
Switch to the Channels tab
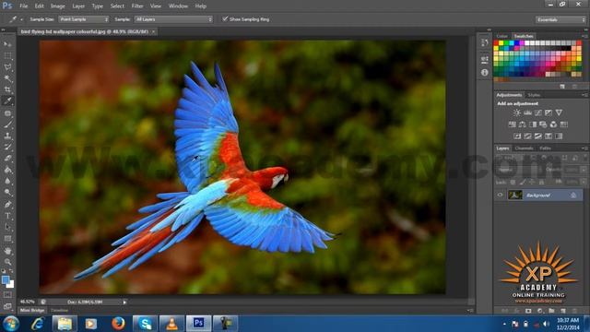[525, 148]
